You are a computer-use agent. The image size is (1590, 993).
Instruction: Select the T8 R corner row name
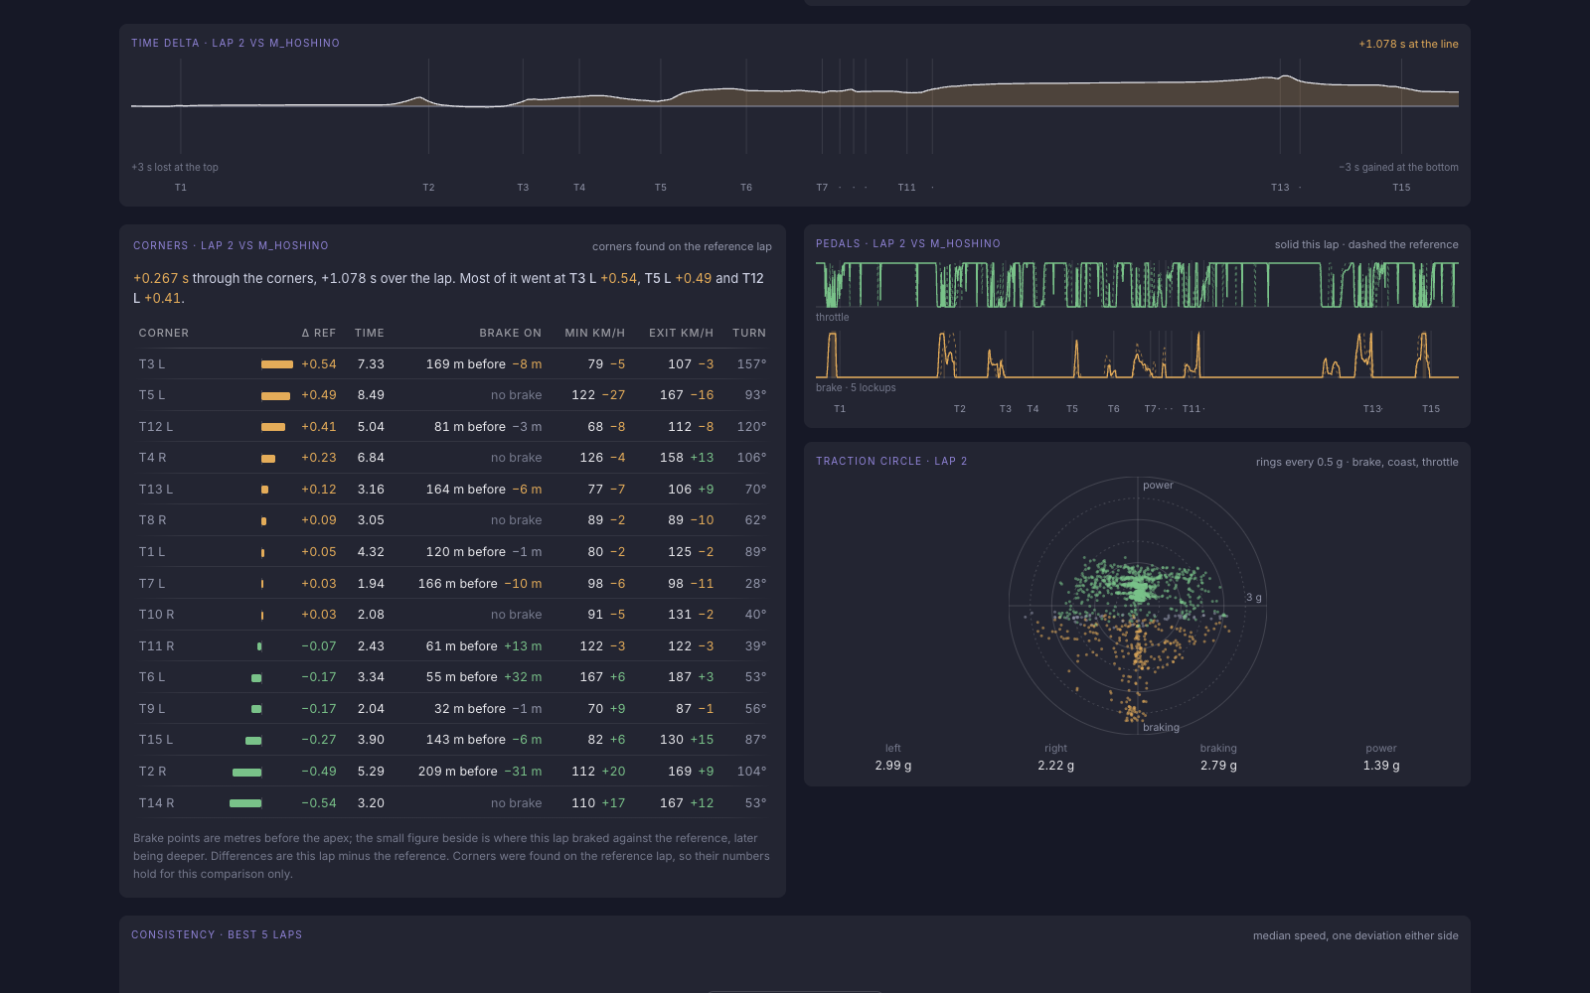152,520
